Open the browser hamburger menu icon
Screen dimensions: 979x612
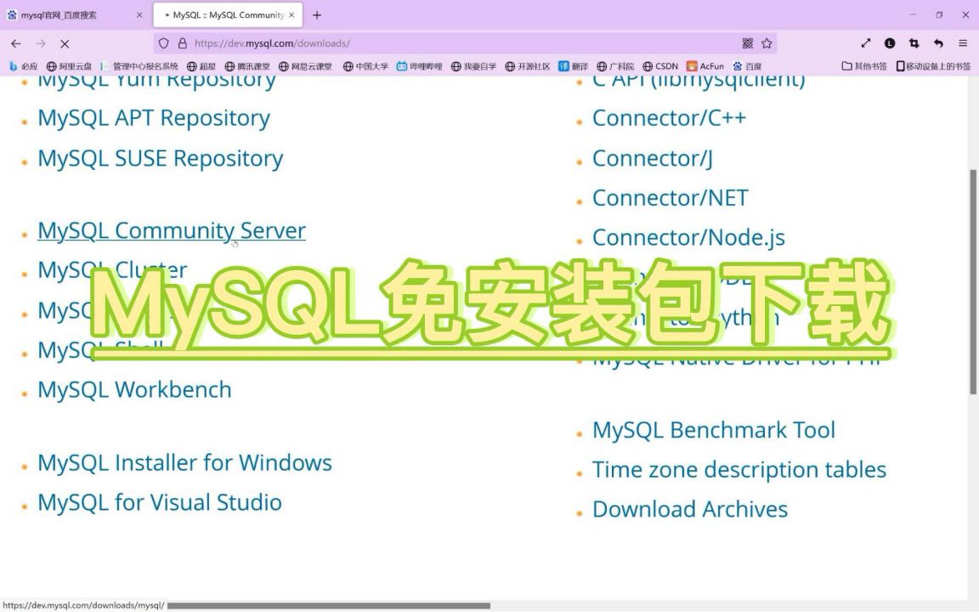963,42
